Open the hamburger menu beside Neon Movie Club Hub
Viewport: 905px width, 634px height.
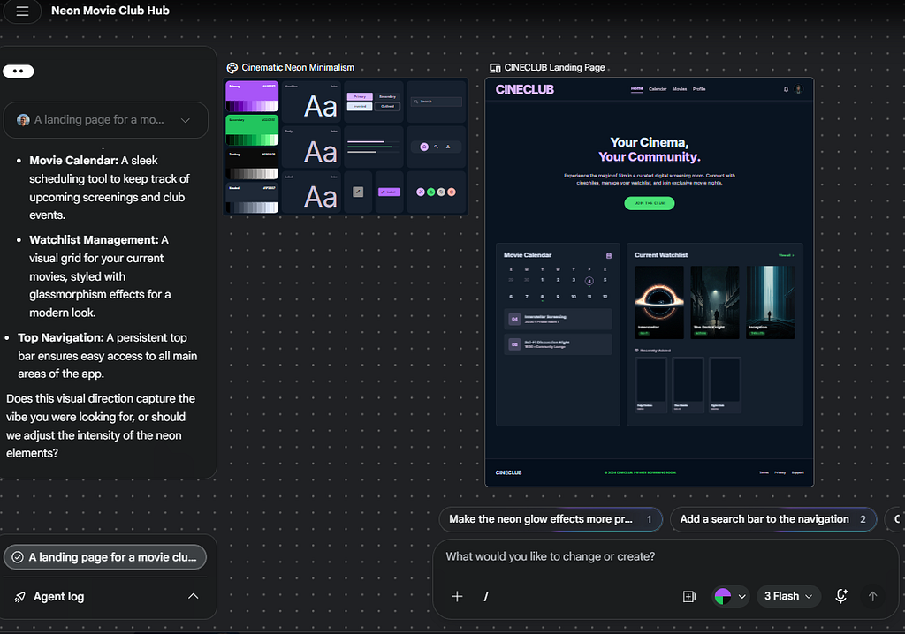pos(22,11)
